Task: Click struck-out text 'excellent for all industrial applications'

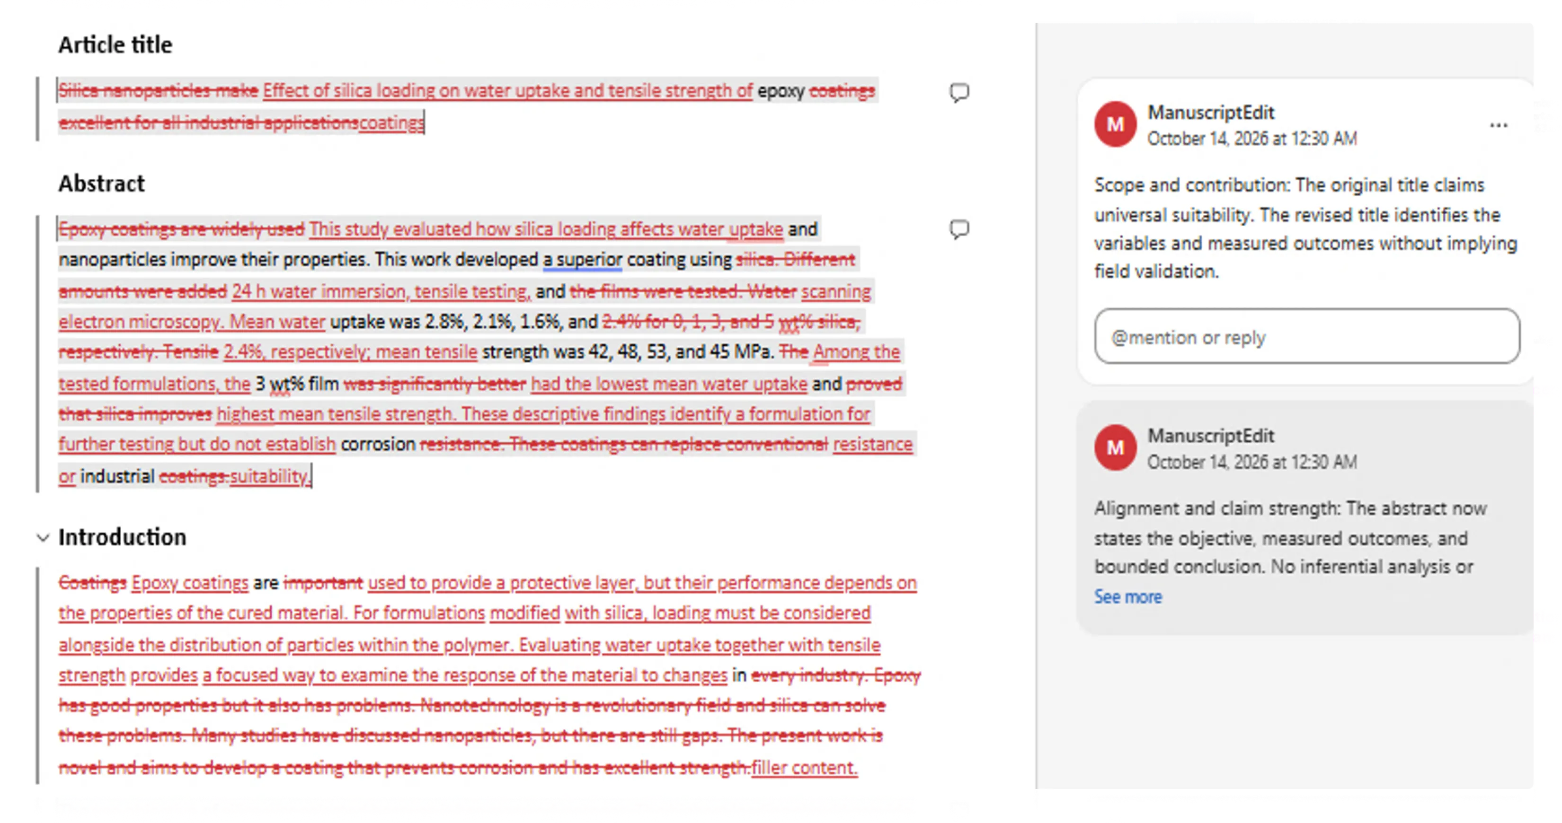Action: coord(209,123)
